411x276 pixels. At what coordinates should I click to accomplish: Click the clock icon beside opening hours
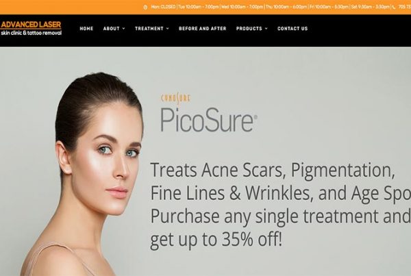tap(145, 8)
